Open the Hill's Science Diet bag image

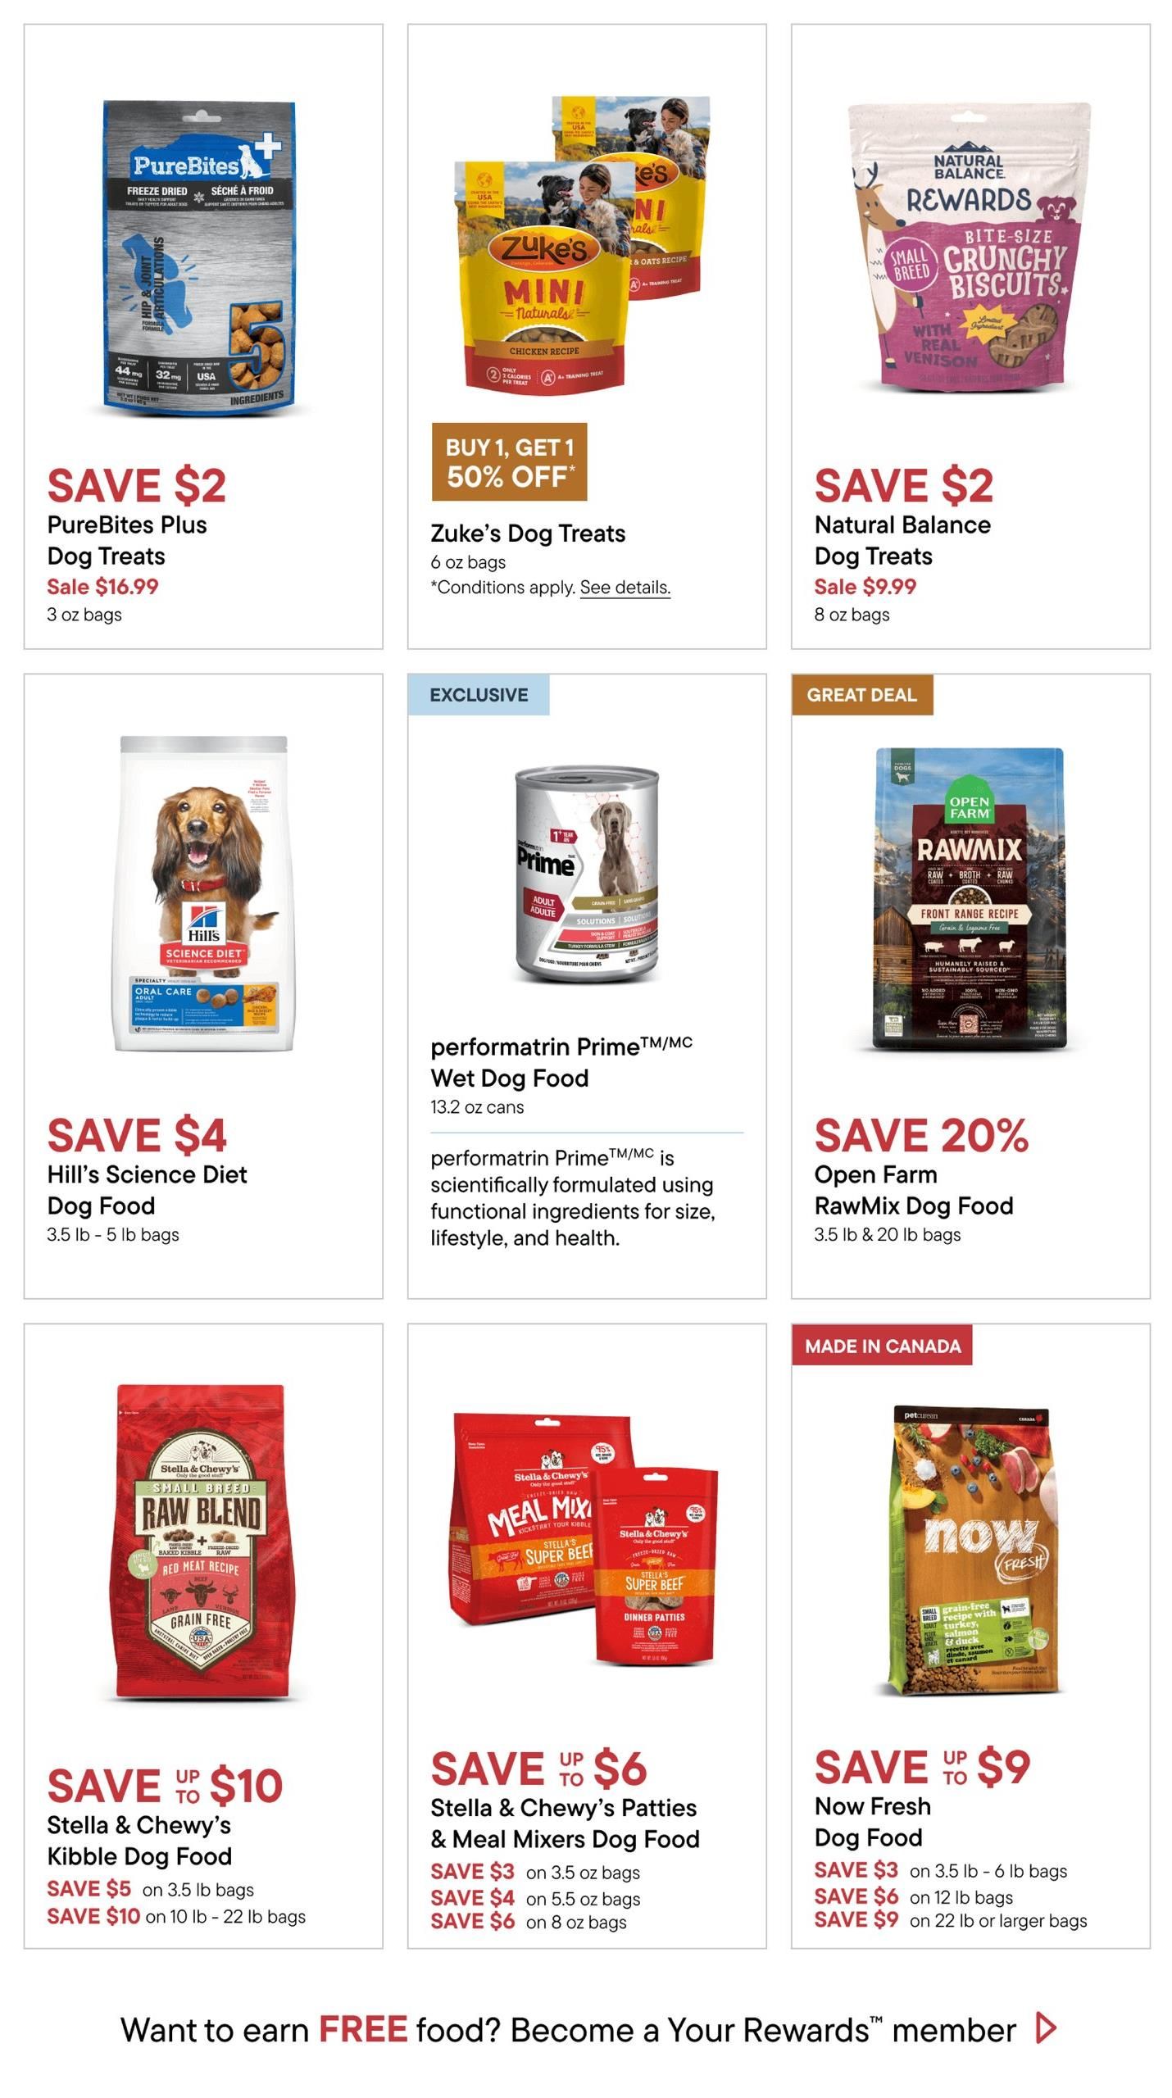click(203, 892)
